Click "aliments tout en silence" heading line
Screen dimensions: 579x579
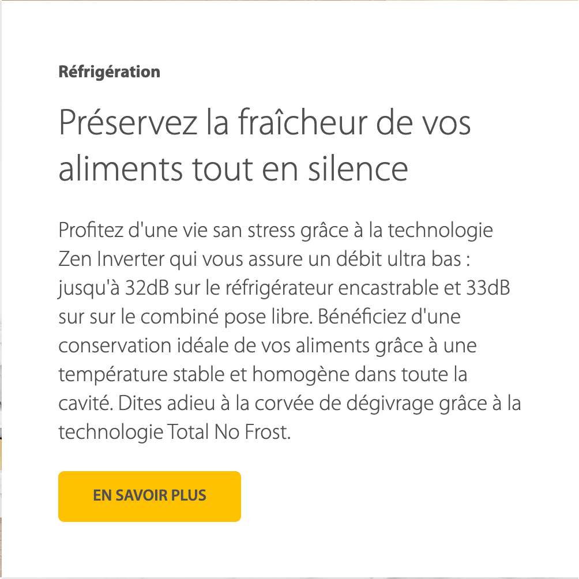pos(233,169)
